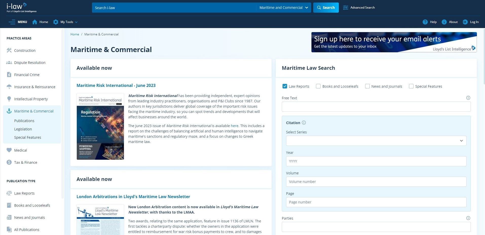Open Advanced Search link
This screenshot has width=485, height=235.
362,8
